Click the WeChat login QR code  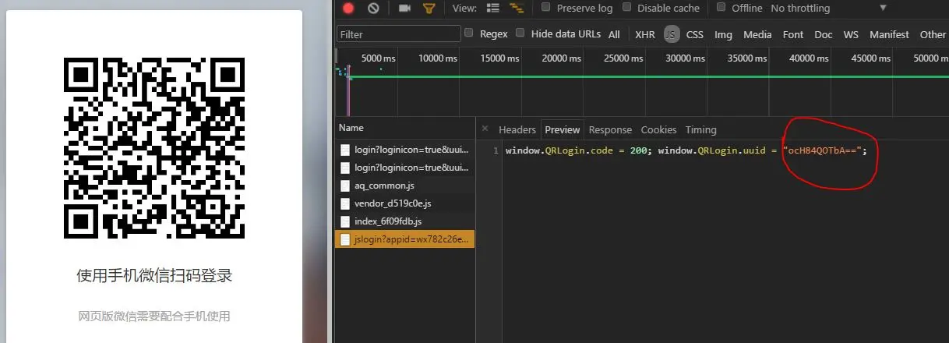click(x=153, y=147)
